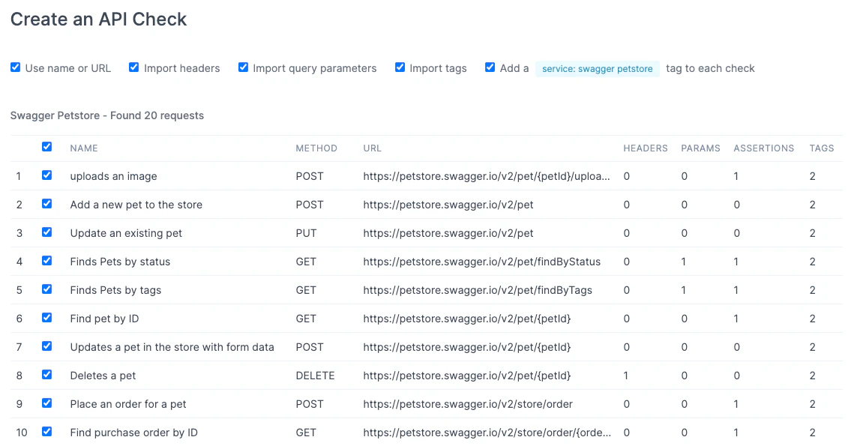Uncheck the "Import tags" option
This screenshot has height=446, width=848.
point(400,67)
